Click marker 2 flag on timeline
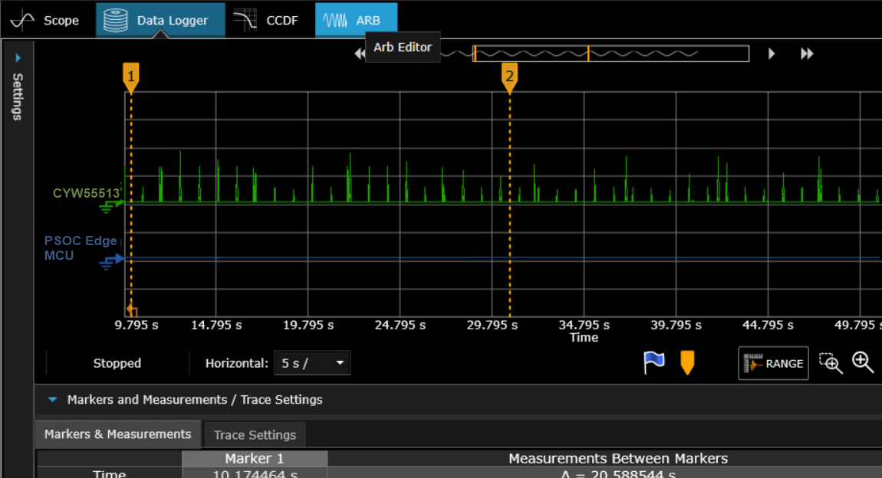Screen dimensions: 882x478 point(509,77)
